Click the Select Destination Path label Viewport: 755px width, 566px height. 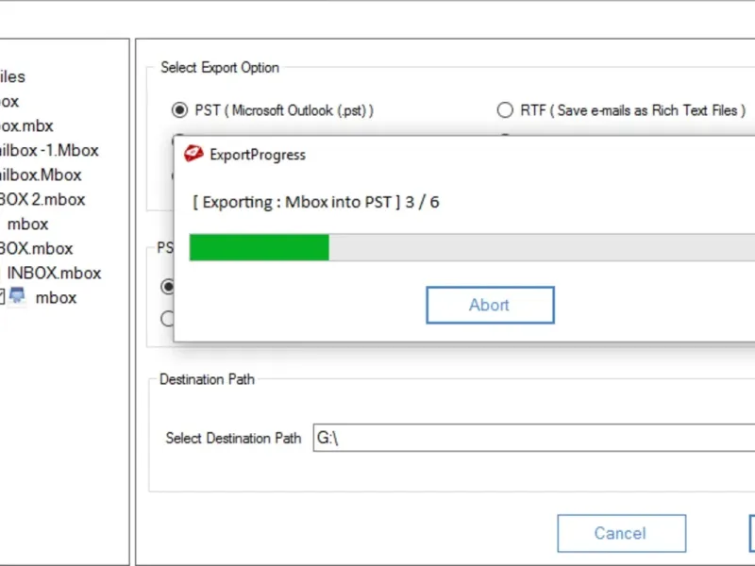[233, 438]
